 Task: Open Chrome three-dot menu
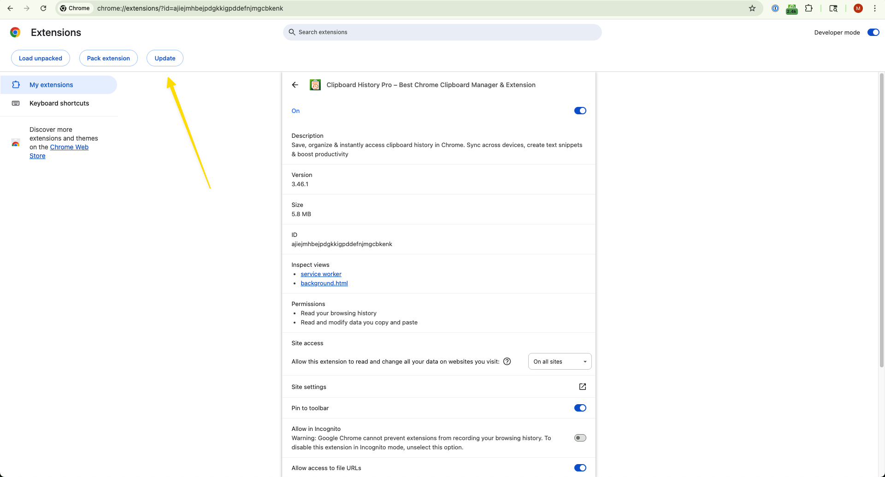875,8
